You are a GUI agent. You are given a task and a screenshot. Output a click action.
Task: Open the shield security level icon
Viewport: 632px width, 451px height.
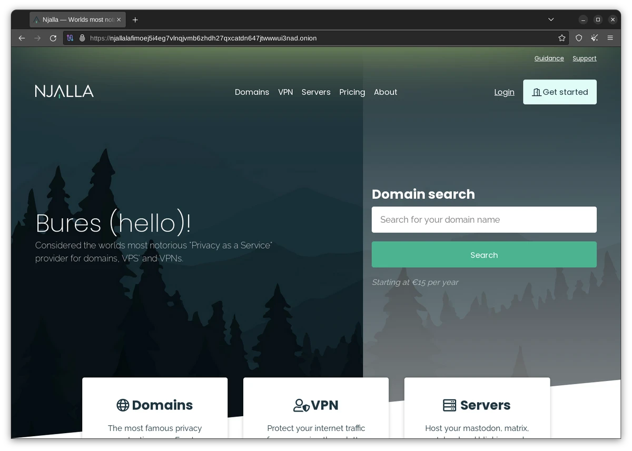[579, 38]
